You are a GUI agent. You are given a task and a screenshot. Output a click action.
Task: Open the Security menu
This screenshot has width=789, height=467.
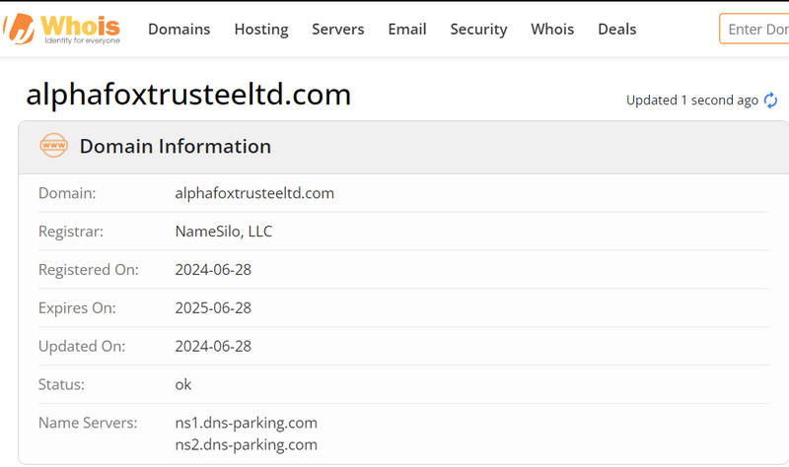tap(478, 30)
